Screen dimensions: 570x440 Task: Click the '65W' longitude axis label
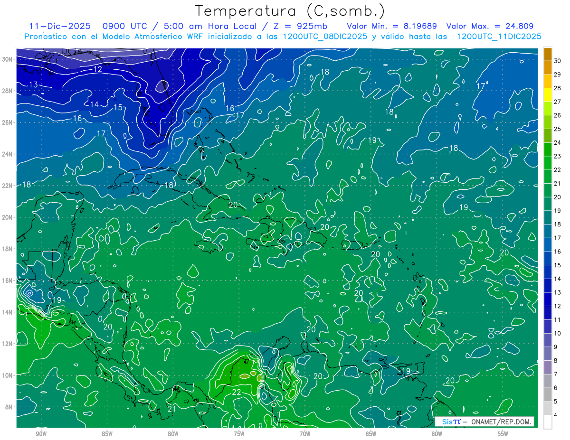click(x=371, y=434)
